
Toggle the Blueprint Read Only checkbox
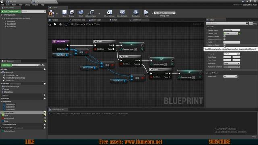tap(225, 39)
